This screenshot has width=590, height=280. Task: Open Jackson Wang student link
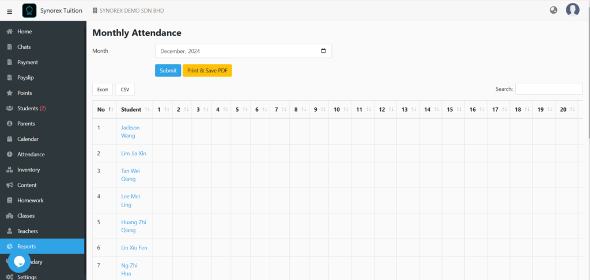pos(130,132)
